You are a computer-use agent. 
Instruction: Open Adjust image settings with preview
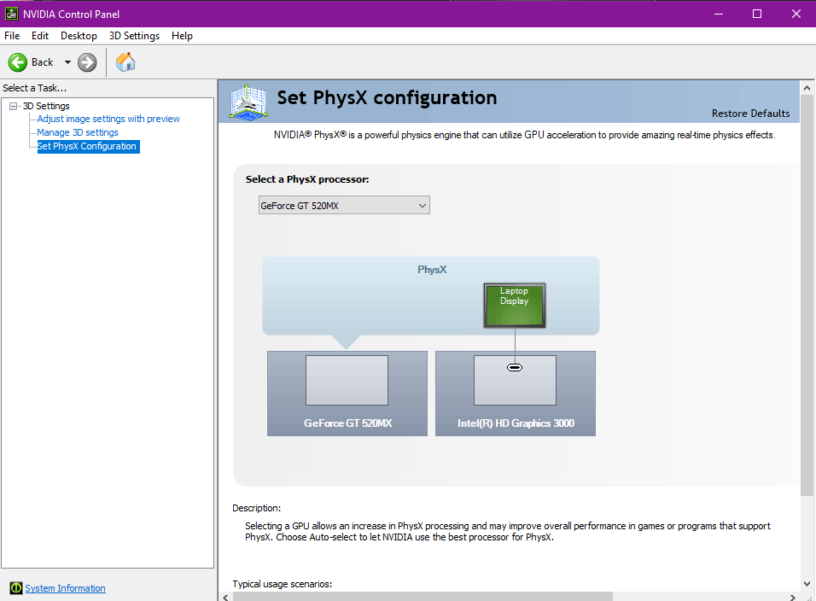108,120
